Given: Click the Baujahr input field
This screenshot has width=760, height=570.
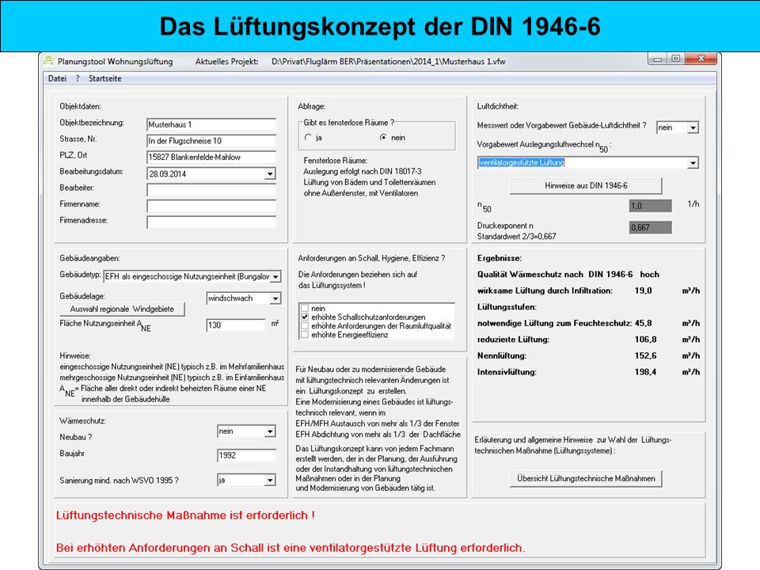Looking at the screenshot, I should [x=247, y=455].
